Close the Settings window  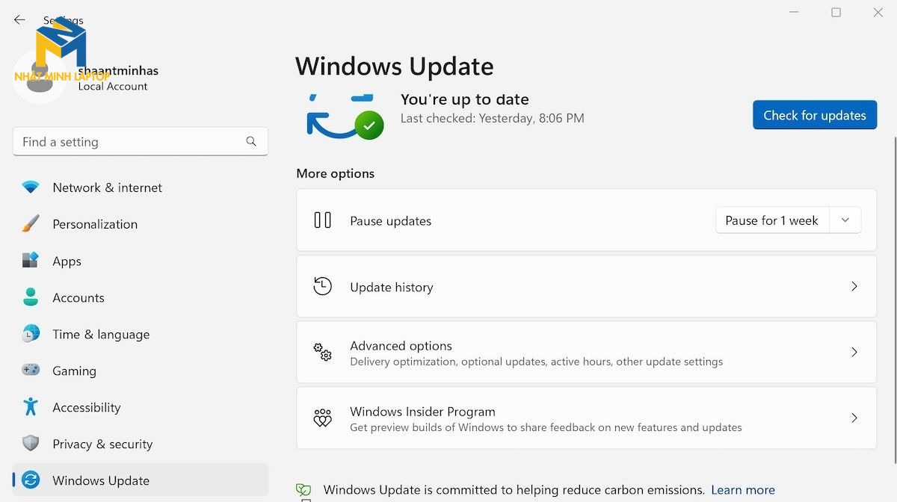878,12
